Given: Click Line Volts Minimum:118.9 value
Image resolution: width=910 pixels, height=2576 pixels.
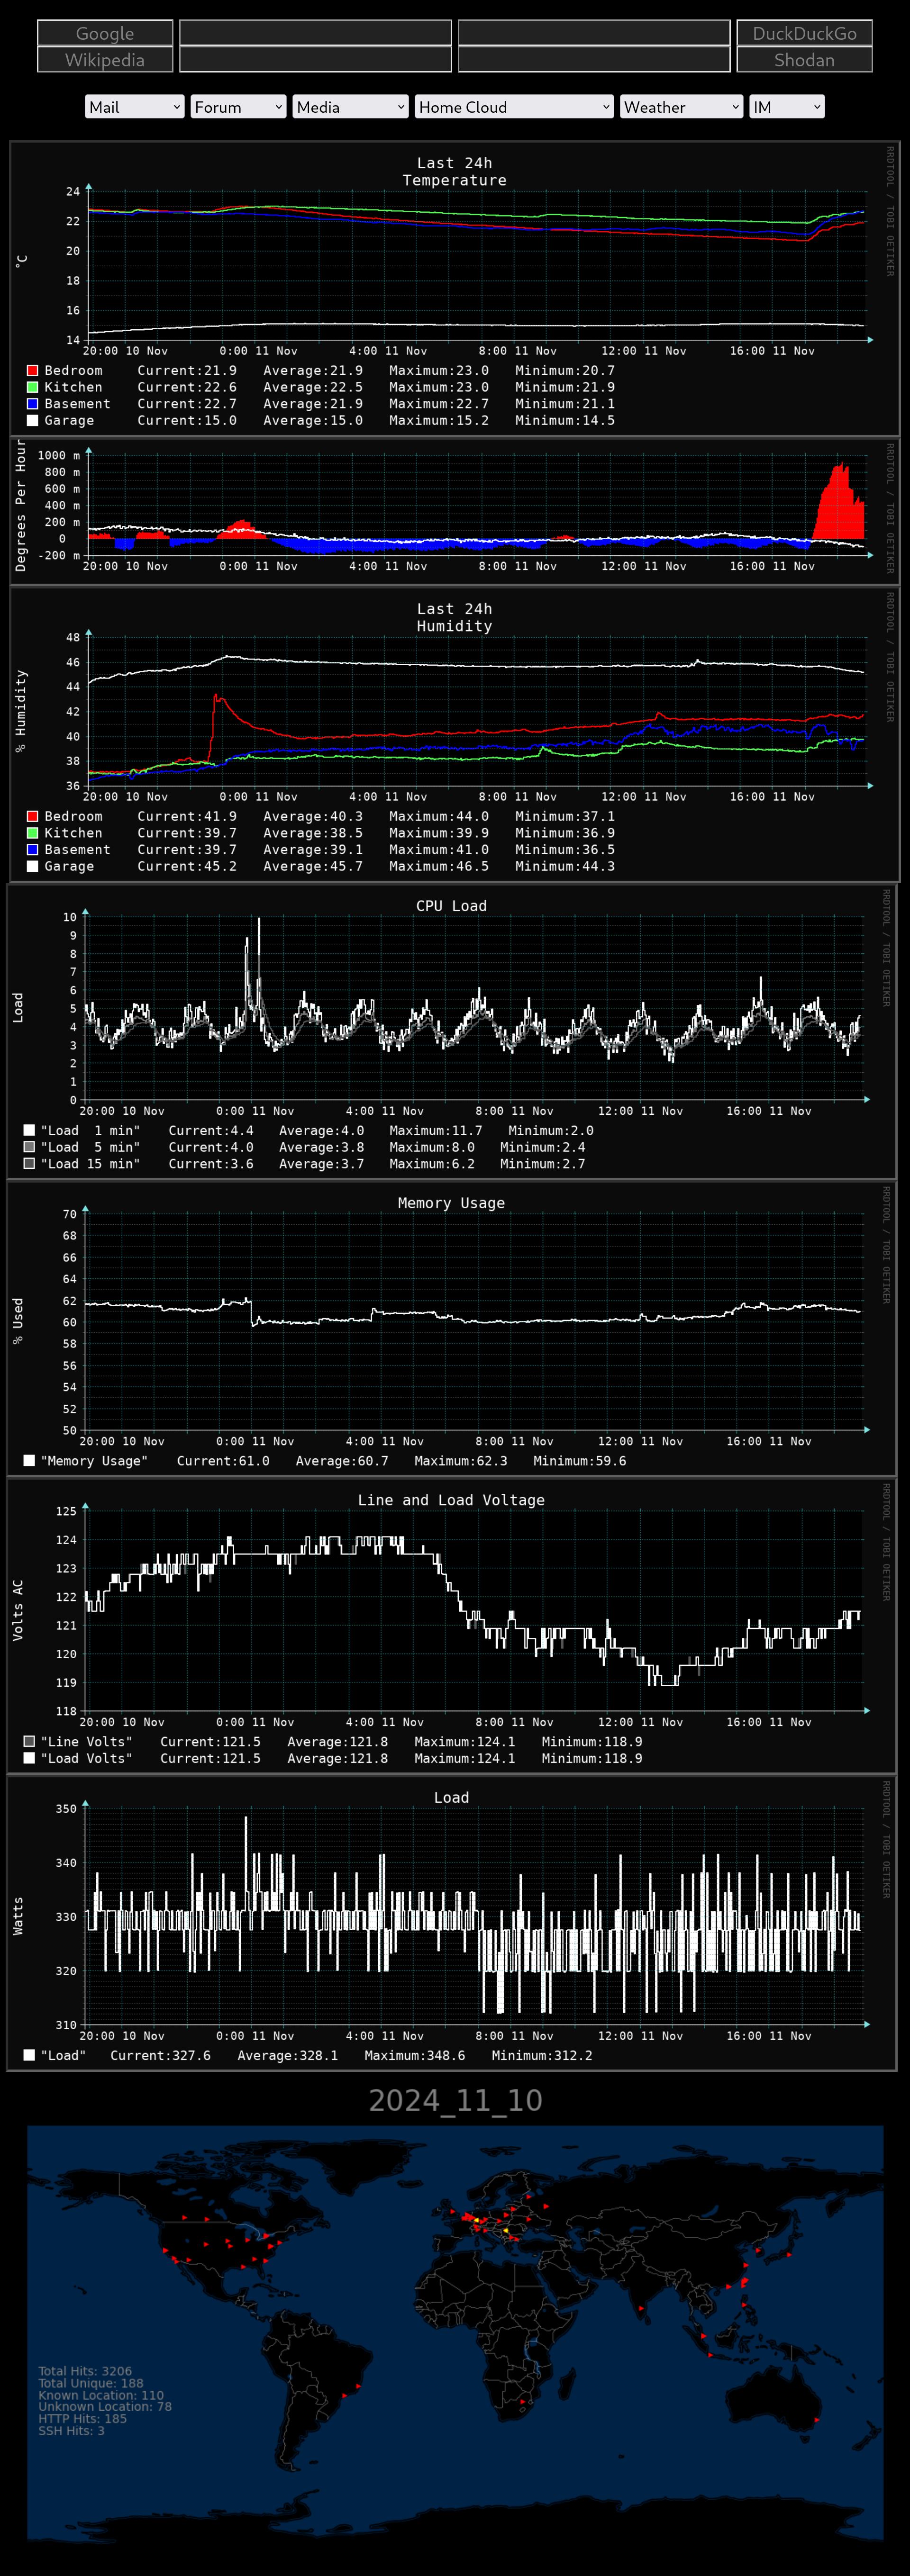Looking at the screenshot, I should [592, 1742].
